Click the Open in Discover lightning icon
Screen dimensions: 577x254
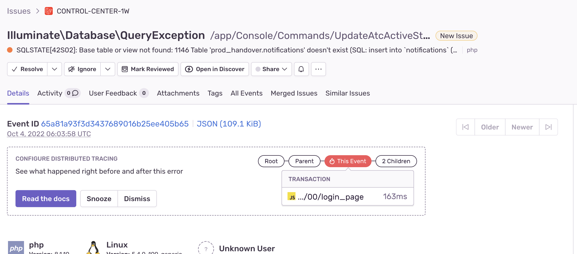click(189, 69)
